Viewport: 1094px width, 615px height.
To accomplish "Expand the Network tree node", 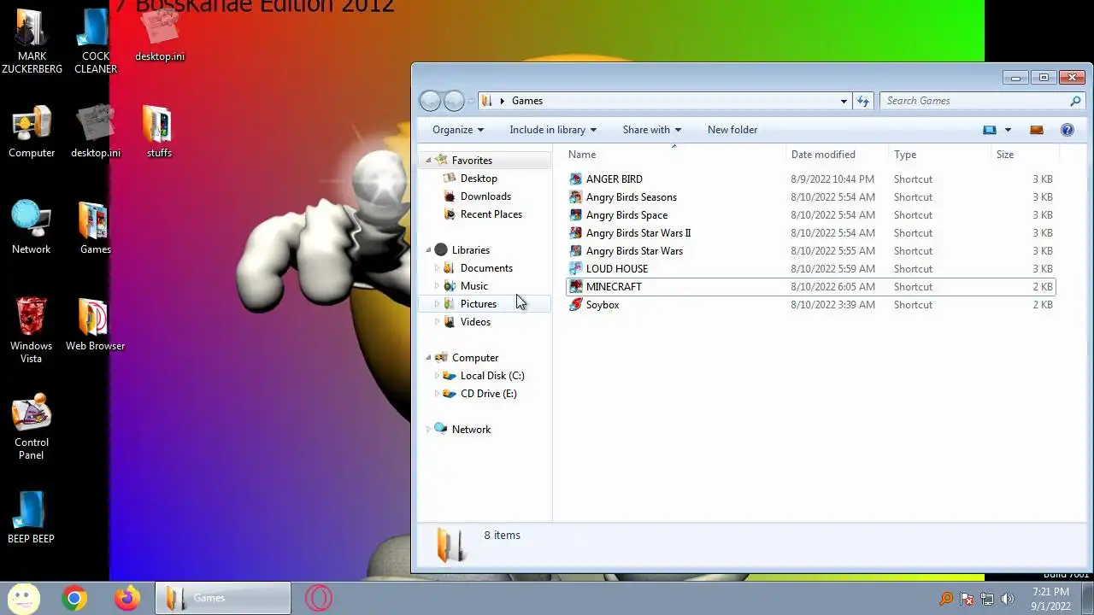I will pos(429,430).
